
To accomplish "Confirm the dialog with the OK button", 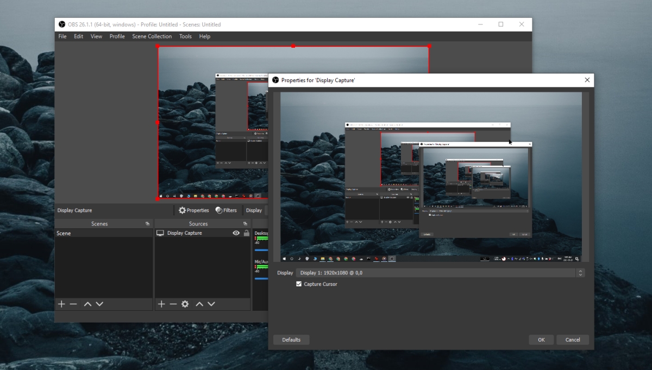I will [x=541, y=340].
